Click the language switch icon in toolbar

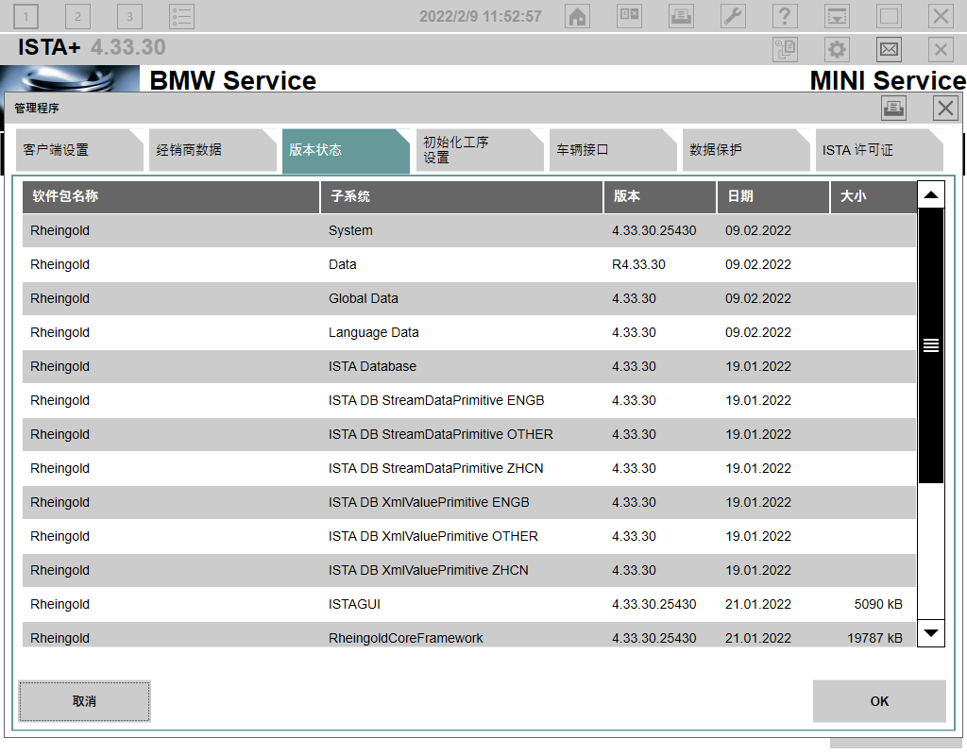pyautogui.click(x=629, y=16)
